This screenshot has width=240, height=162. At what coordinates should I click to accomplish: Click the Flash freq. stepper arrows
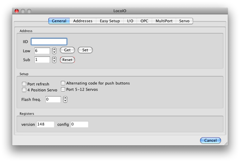pos(65,99)
